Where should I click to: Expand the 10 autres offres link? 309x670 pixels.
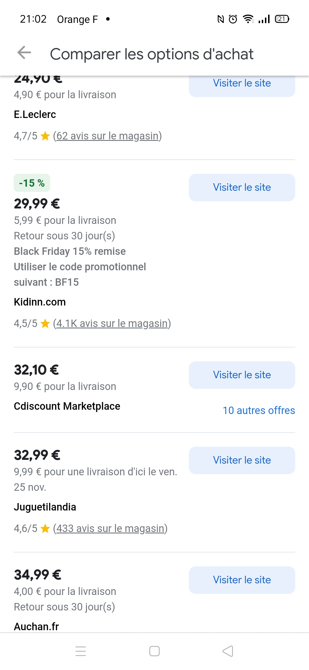(259, 411)
